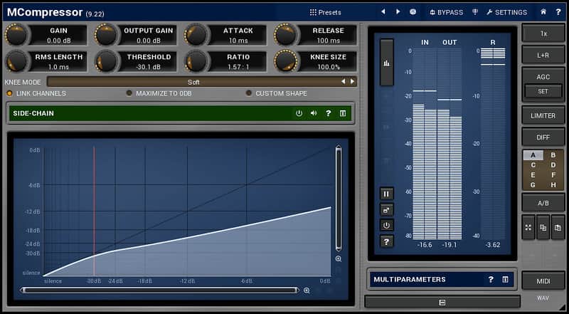Select preset slot D
569x314 pixels.
[x=553, y=165]
